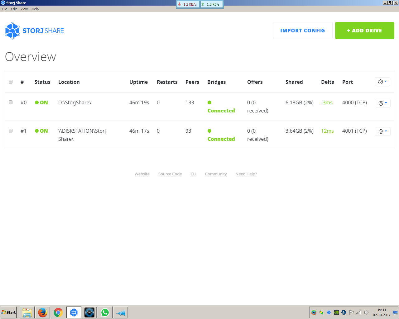Click the upload speed indicator
The height and width of the screenshot is (319, 399).
tap(212, 4)
